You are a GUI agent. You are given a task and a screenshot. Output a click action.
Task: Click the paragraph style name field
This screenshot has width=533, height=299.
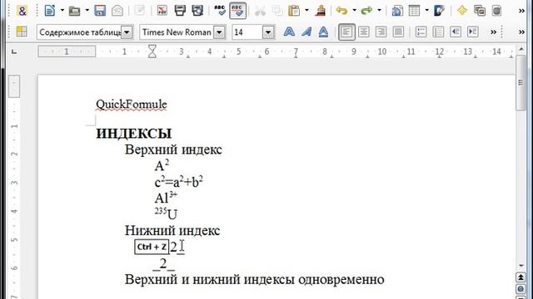[79, 32]
